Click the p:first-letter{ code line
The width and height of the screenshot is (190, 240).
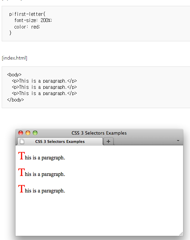pos(27,14)
